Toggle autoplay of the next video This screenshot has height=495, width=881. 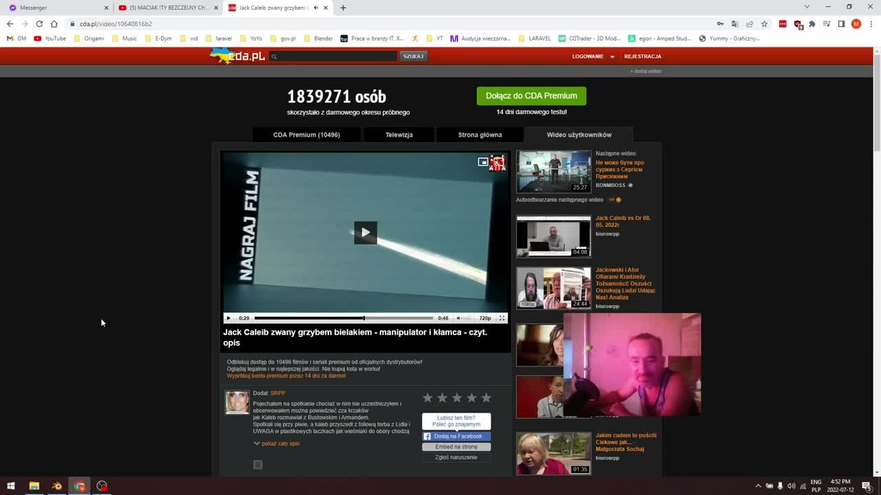pos(615,200)
